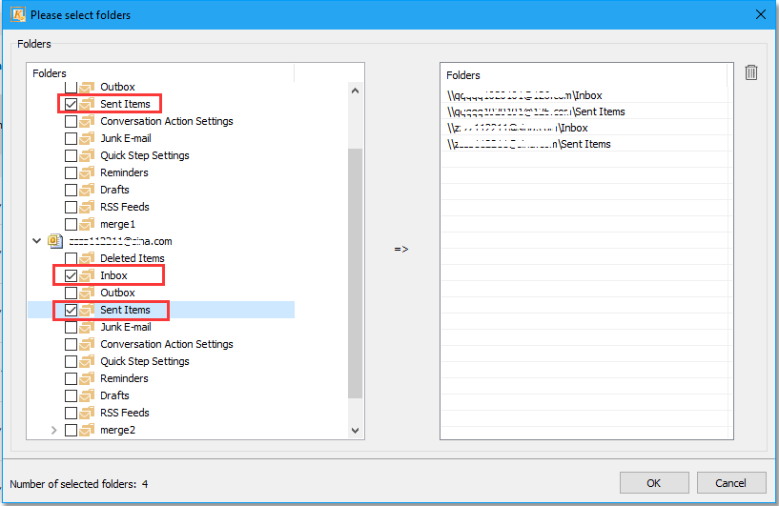Screen dimensions: 779x506
Task: Click the folder tree scrollbar thumb
Action: tap(356, 272)
